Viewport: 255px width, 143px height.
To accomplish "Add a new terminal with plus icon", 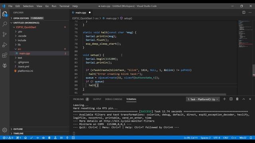I will point(224,99).
